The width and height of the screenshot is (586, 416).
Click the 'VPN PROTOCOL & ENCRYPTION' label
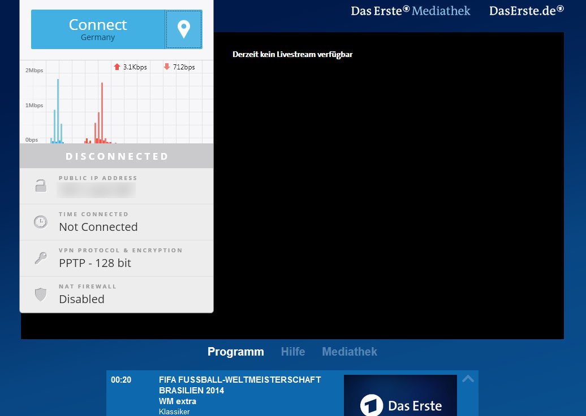(x=120, y=251)
